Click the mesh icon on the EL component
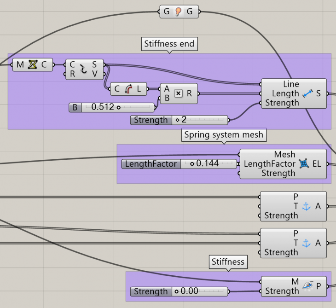The height and width of the screenshot is (308, 336). (x=303, y=164)
